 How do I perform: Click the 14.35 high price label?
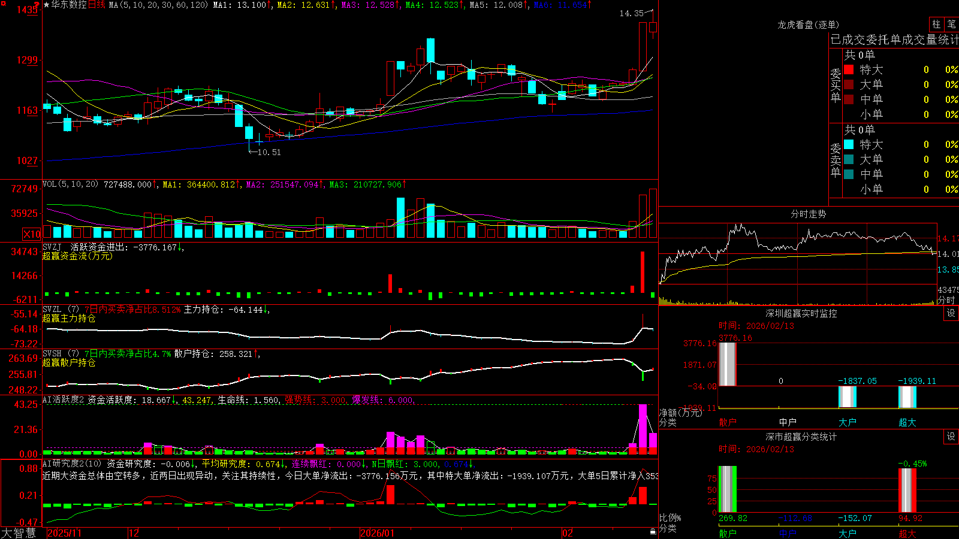[x=631, y=13]
